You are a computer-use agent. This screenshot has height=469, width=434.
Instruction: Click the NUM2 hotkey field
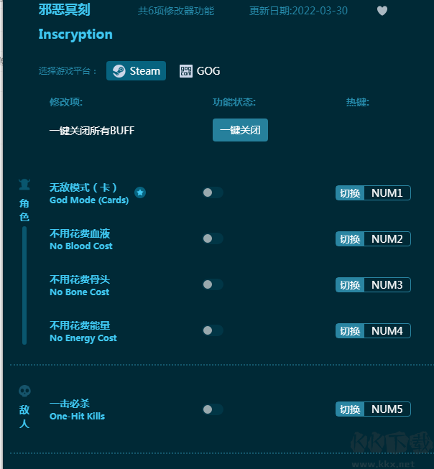tap(387, 238)
